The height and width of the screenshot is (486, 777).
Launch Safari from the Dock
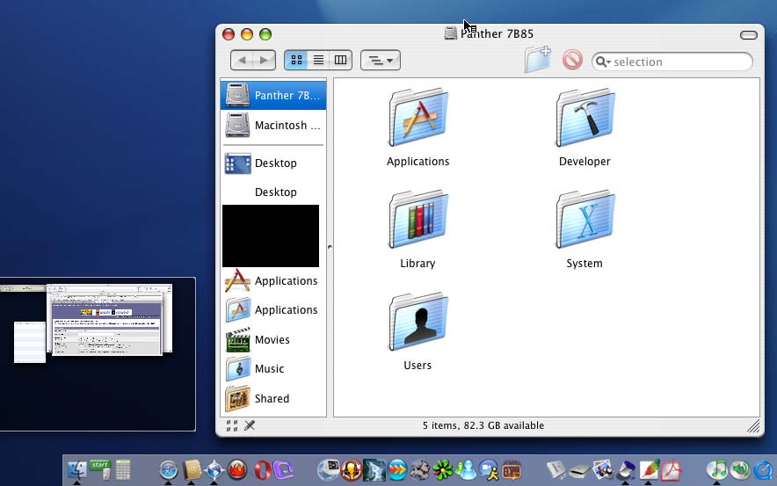(169, 470)
